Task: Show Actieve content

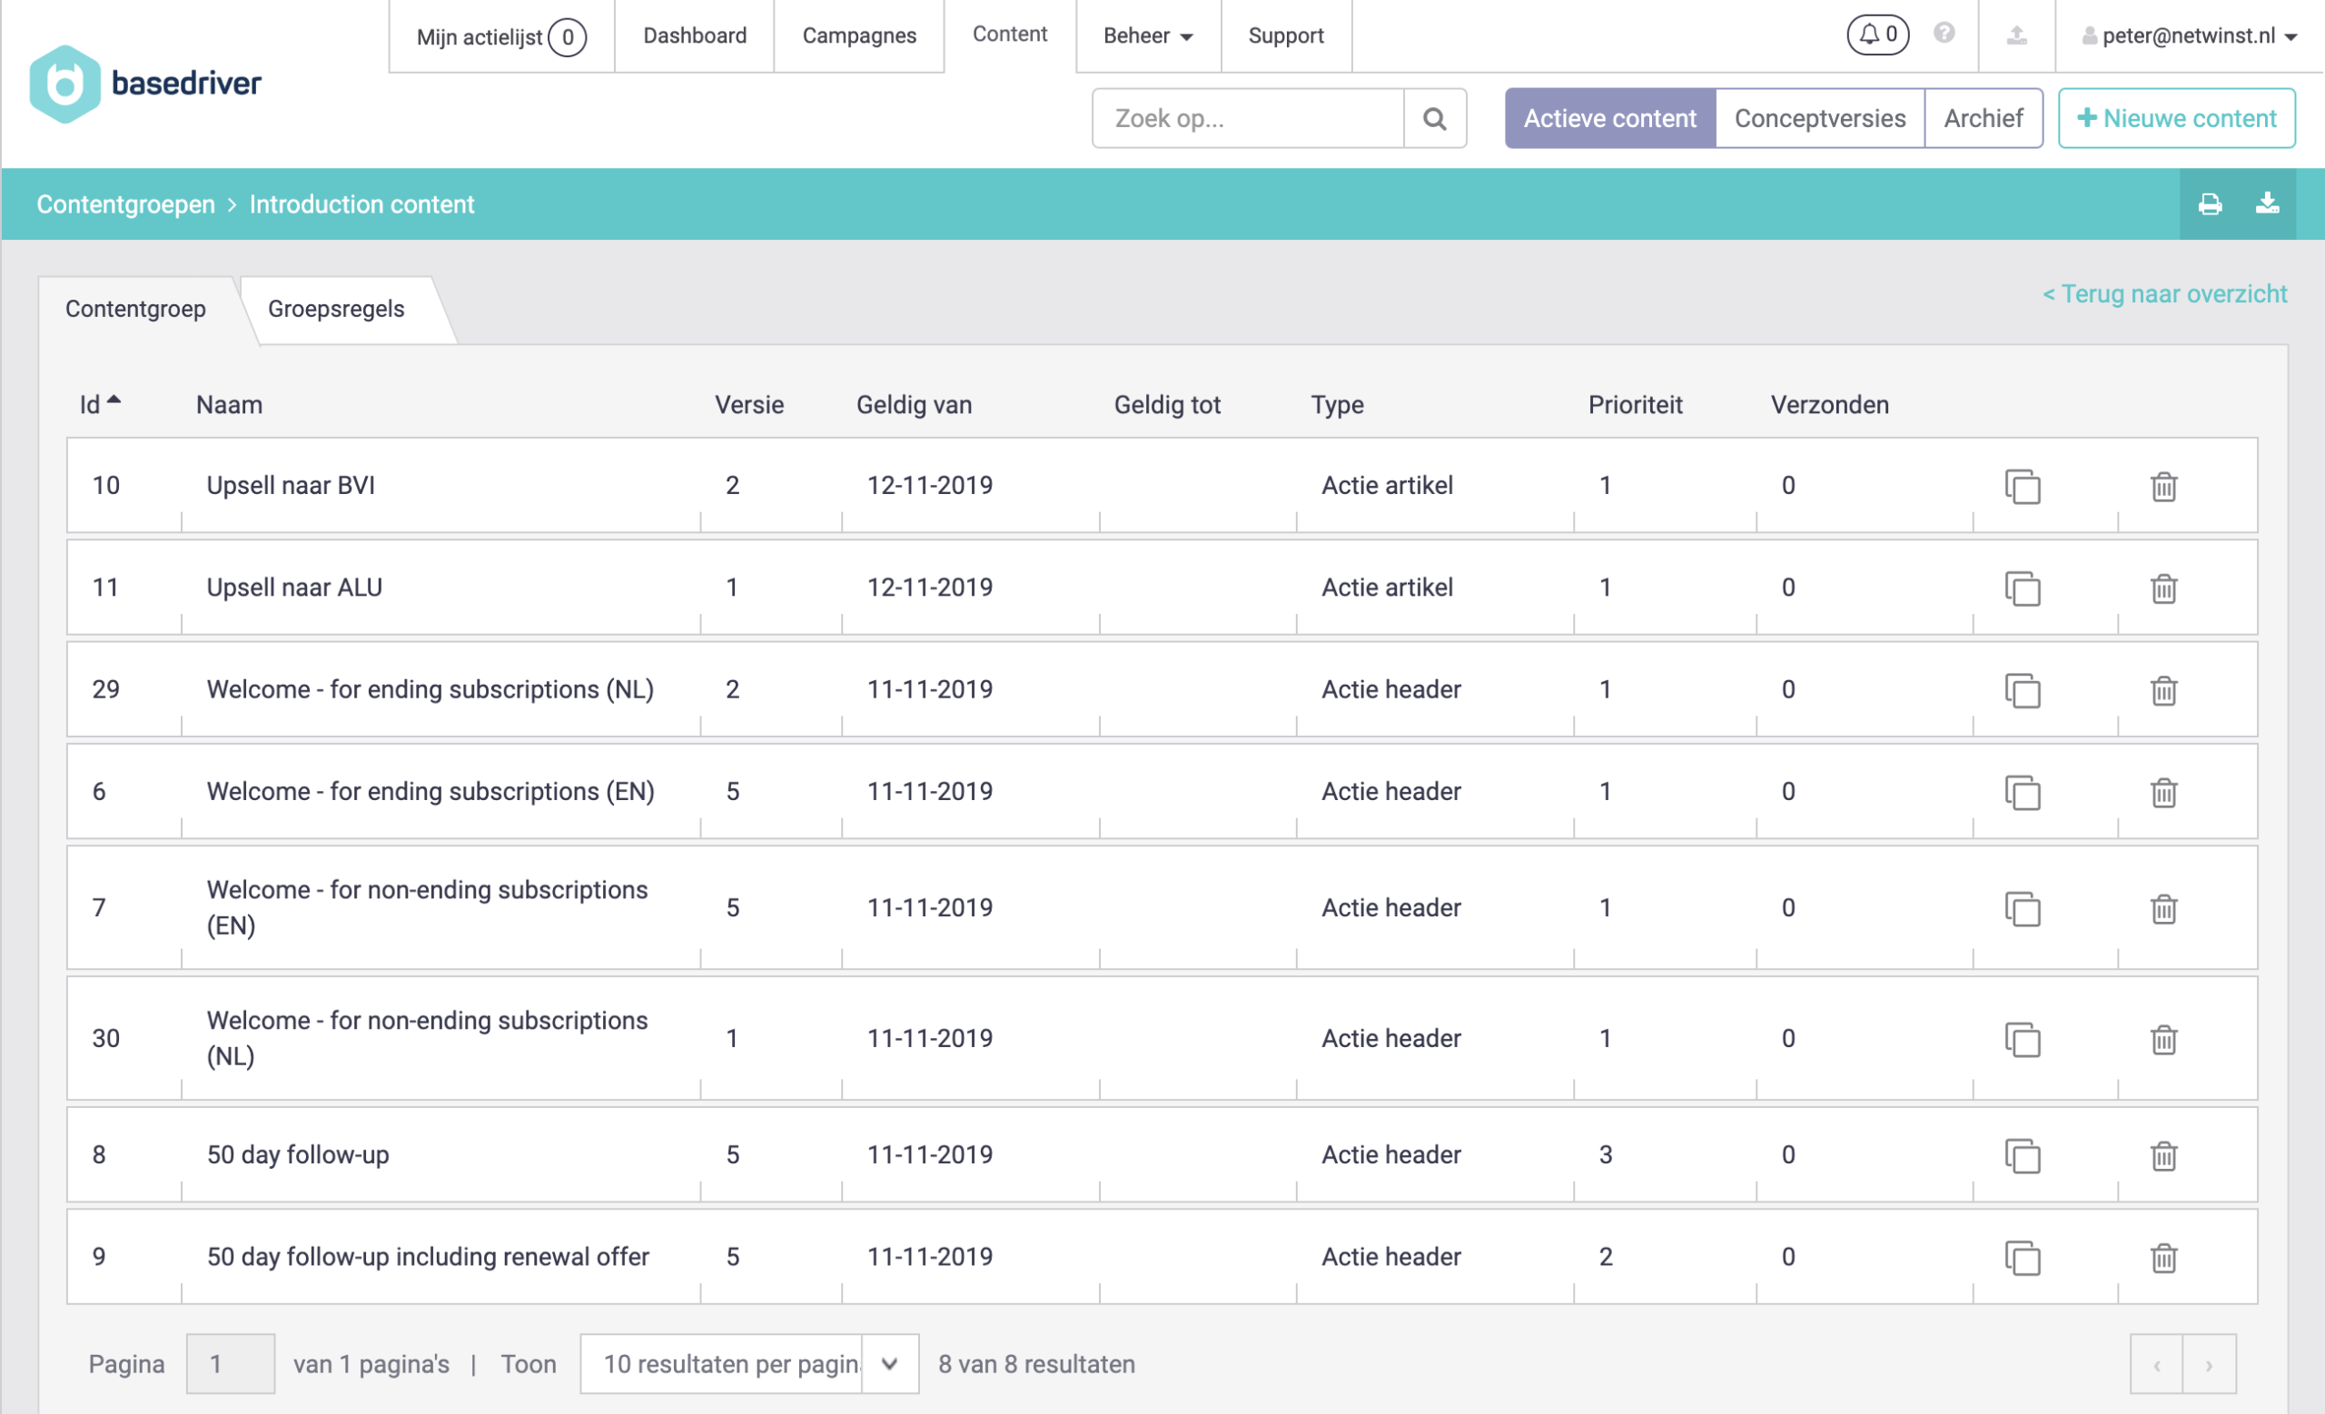Action: click(x=1609, y=119)
